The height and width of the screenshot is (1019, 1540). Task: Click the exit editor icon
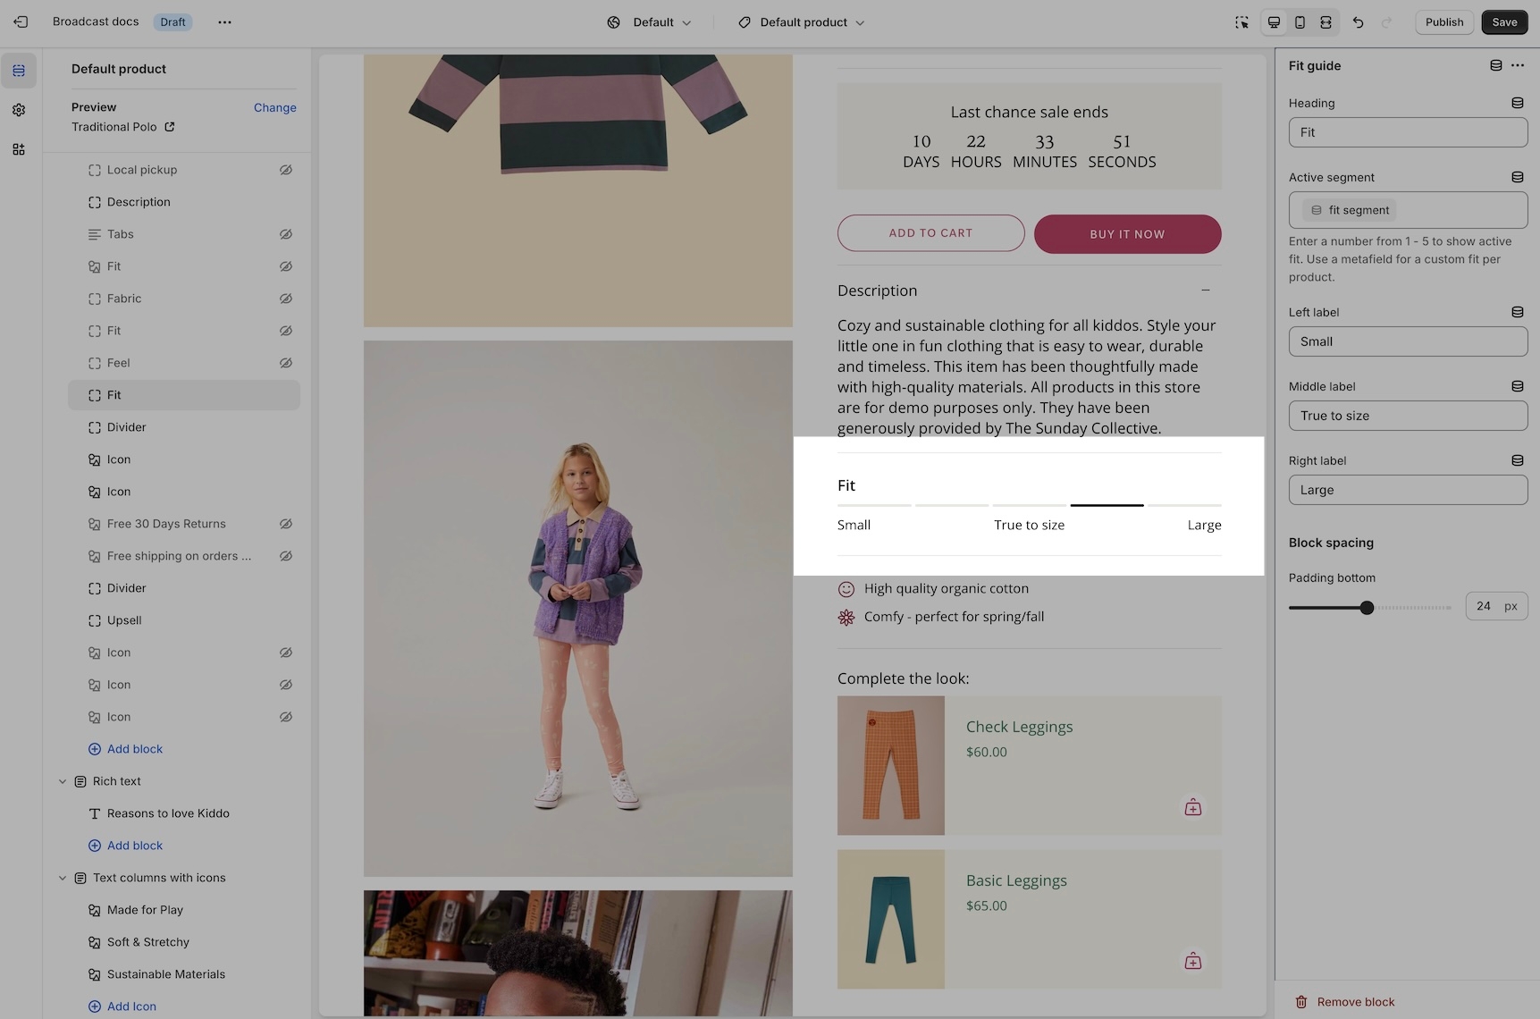coord(21,22)
